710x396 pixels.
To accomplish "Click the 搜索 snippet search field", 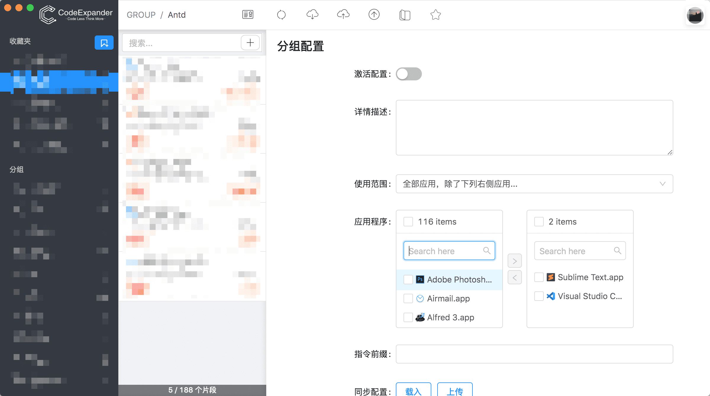I will click(x=182, y=43).
